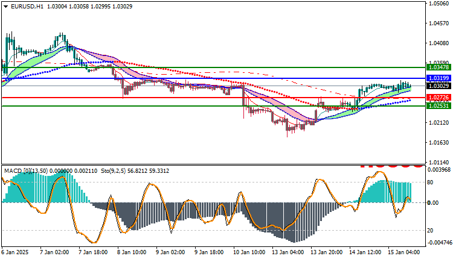Select the 8 Jan 10:00 time label
This screenshot has width=453, height=259.
pos(132,252)
